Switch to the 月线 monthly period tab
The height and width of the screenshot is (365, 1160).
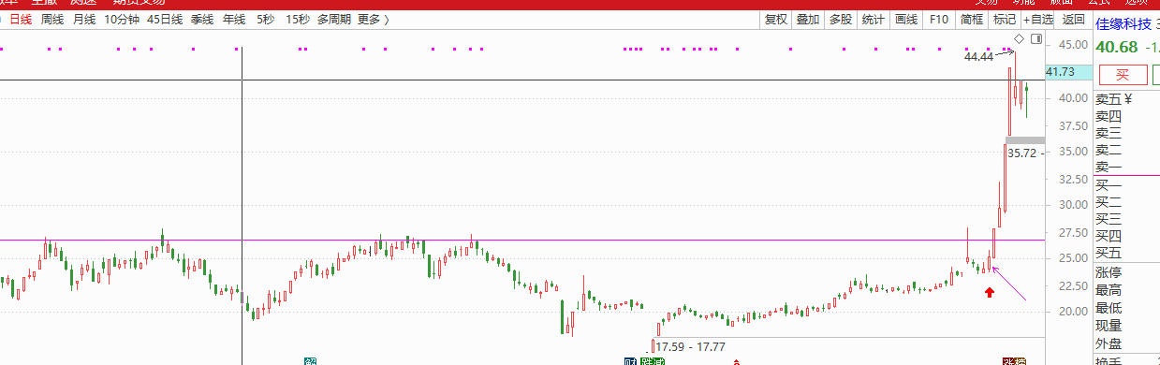83,19
